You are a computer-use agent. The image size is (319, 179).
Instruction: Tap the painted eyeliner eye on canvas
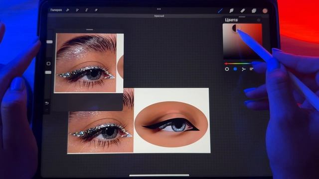(x=171, y=124)
